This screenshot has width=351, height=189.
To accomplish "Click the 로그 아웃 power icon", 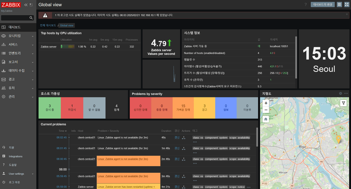I will click(4, 182).
